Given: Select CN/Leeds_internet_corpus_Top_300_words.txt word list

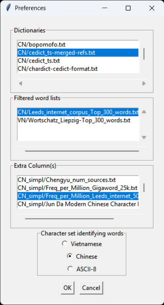Looking at the screenshot, I should pos(78,112).
